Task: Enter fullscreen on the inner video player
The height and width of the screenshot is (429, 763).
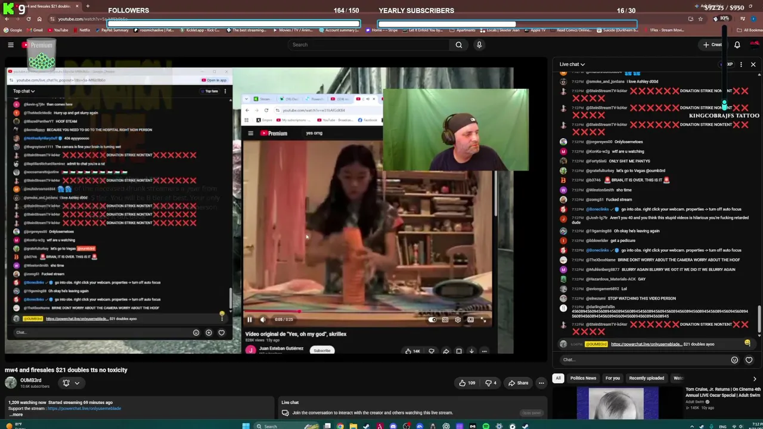Action: click(x=483, y=320)
